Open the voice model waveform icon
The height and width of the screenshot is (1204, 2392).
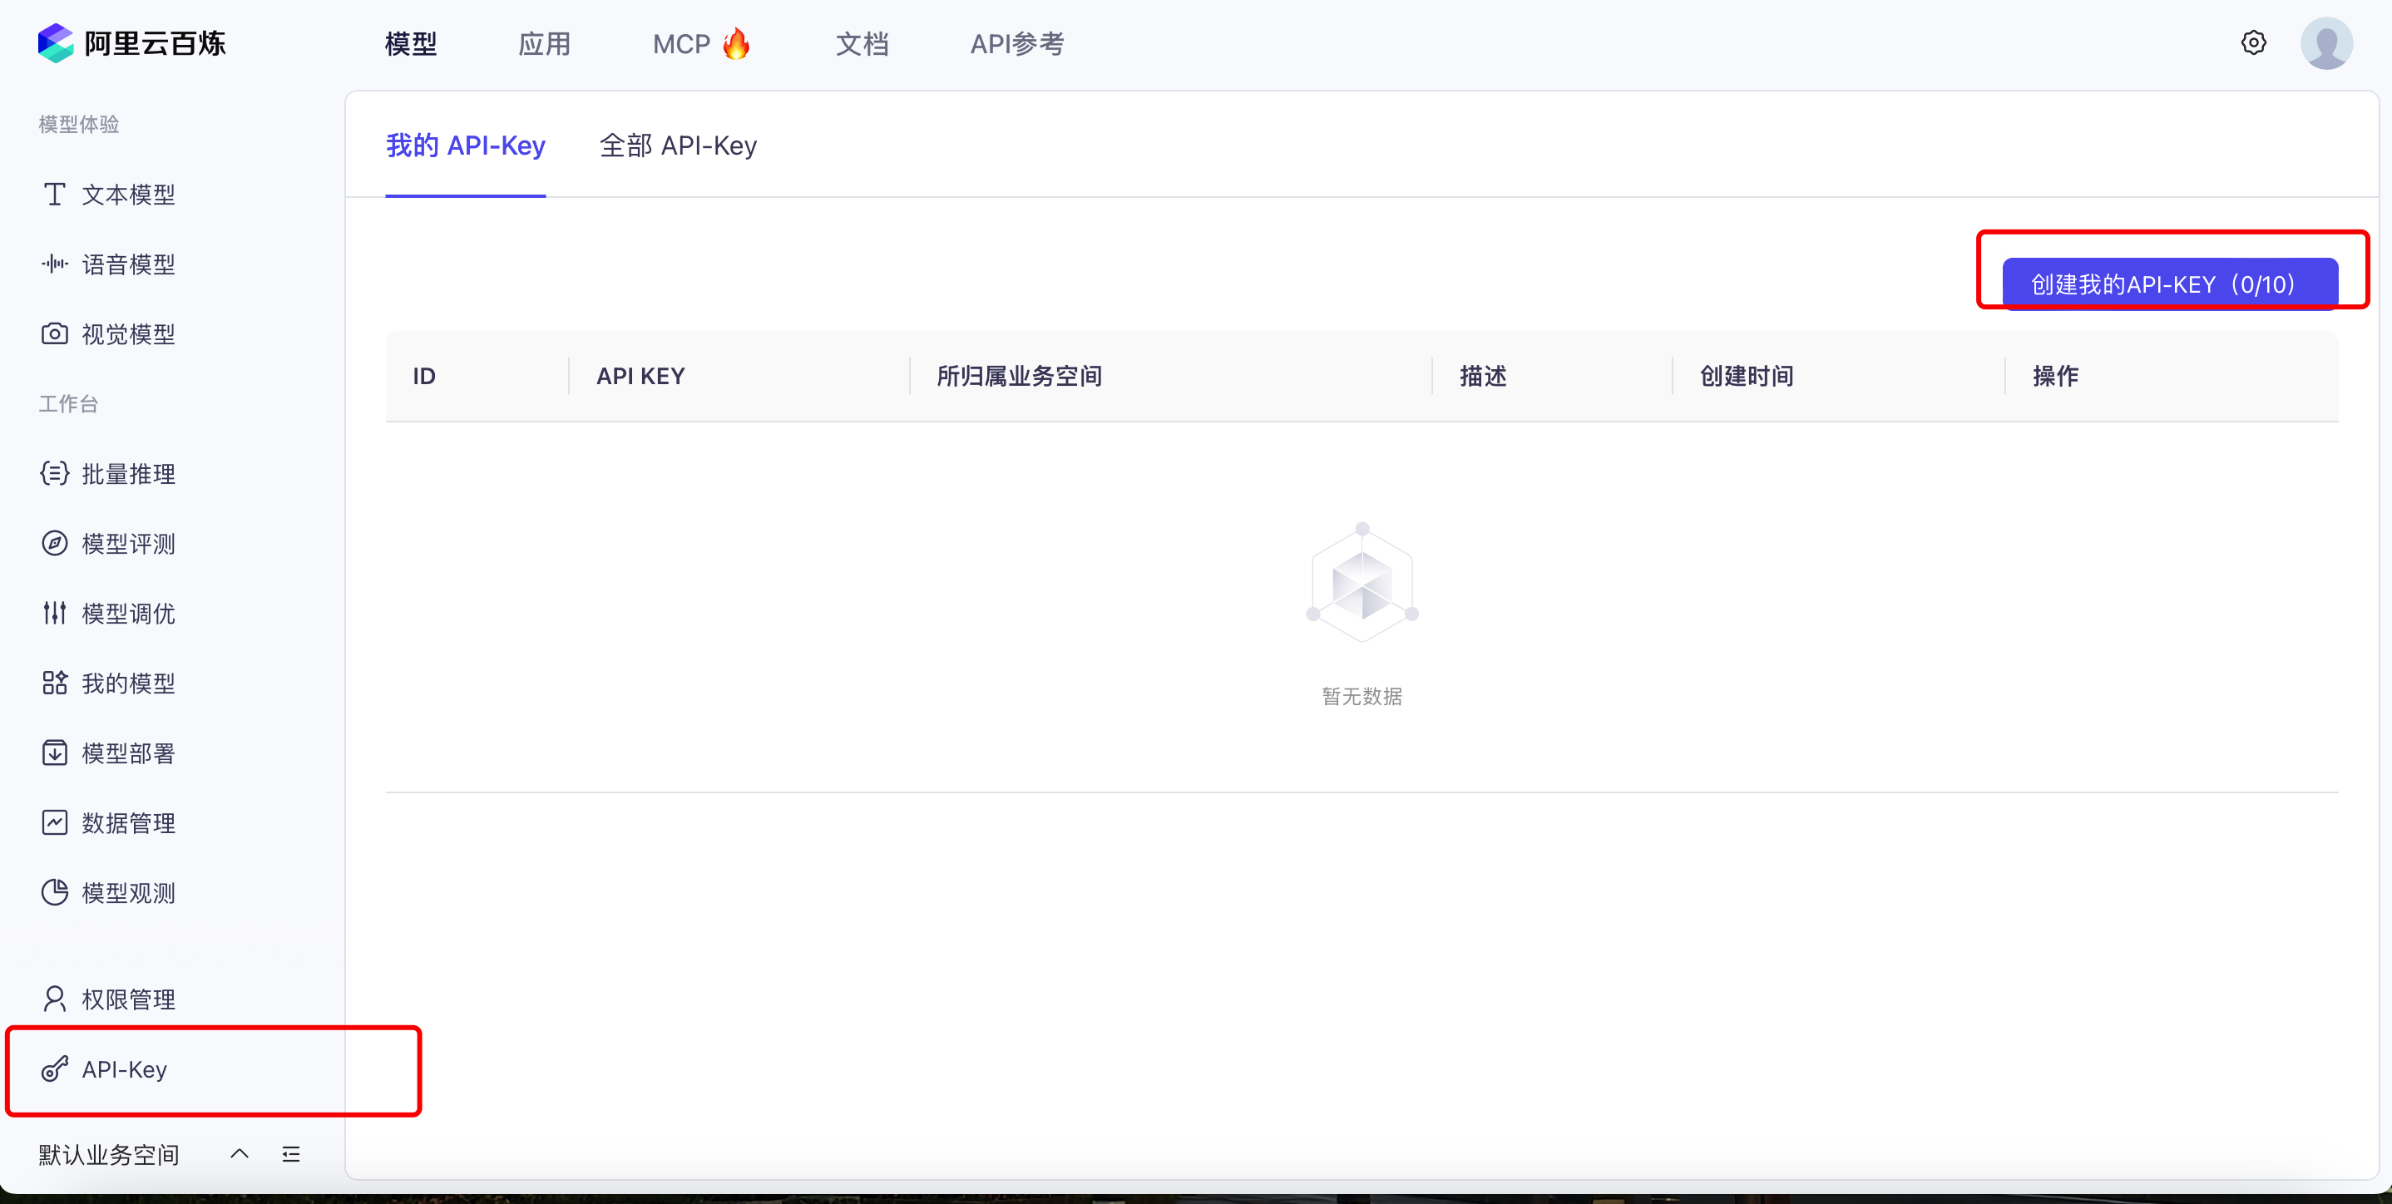click(x=54, y=264)
